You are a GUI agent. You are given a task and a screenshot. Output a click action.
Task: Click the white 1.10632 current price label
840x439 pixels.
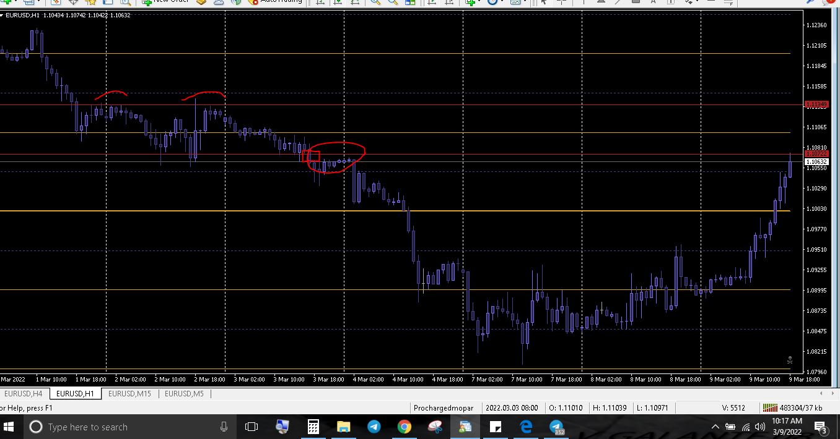coord(816,162)
